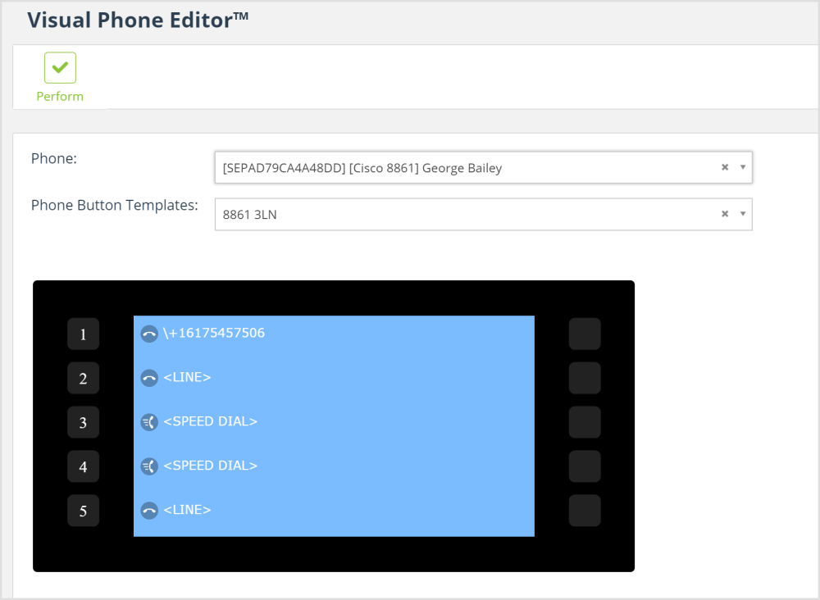Image resolution: width=820 pixels, height=600 pixels.
Task: Click the green checkmark Perform icon
Action: 59,67
